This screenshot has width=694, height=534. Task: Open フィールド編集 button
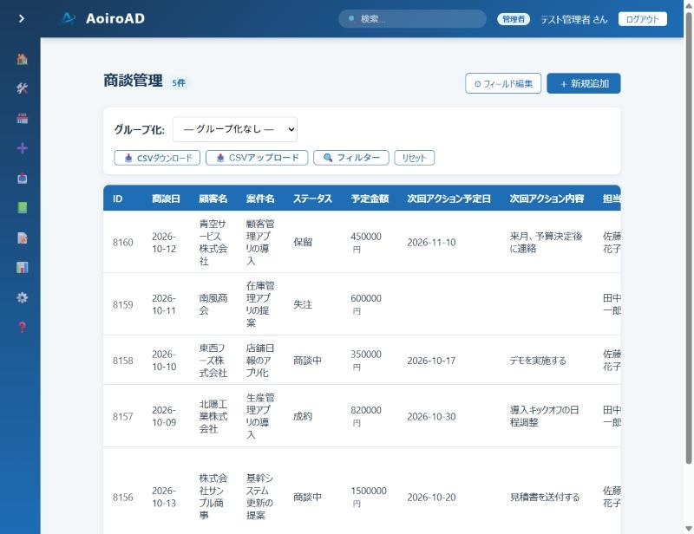pyautogui.click(x=503, y=83)
